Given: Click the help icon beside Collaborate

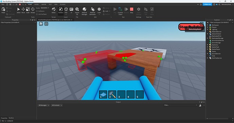Looking at the screenshot, I should pos(214,4).
